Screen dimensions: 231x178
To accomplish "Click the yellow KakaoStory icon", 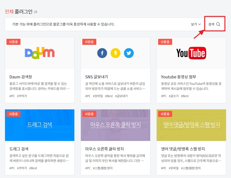I will coord(116,53).
